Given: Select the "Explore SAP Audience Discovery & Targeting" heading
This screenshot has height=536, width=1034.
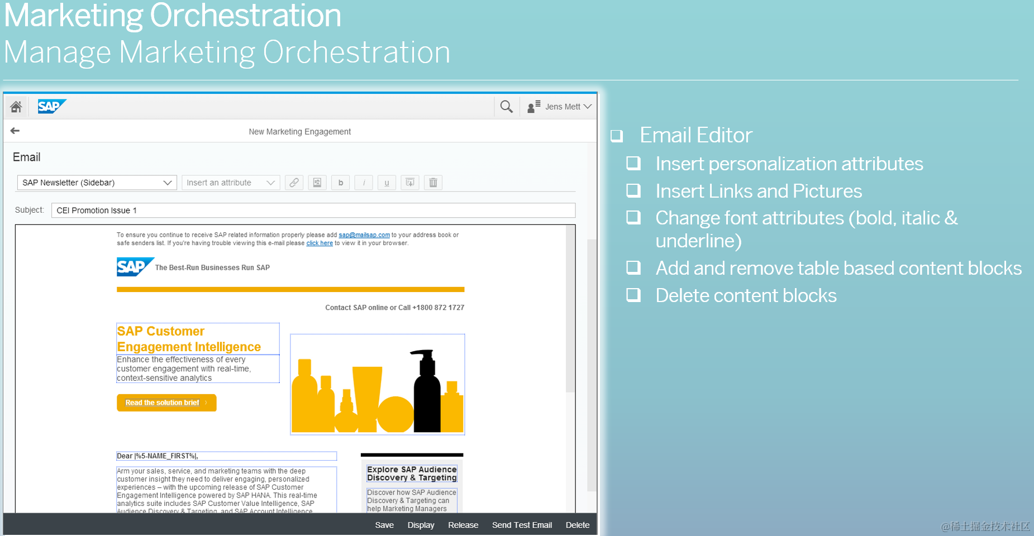Looking at the screenshot, I should [412, 473].
